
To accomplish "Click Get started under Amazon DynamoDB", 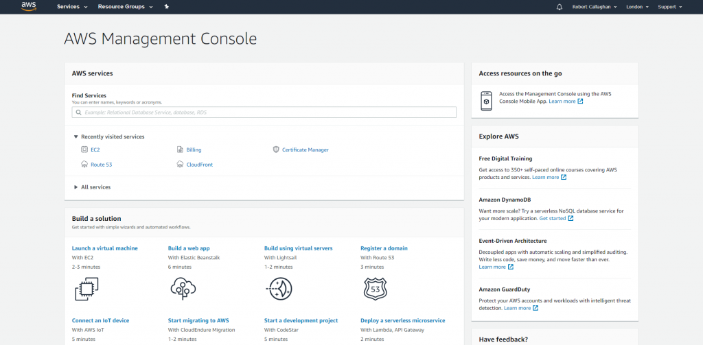I will (x=553, y=219).
